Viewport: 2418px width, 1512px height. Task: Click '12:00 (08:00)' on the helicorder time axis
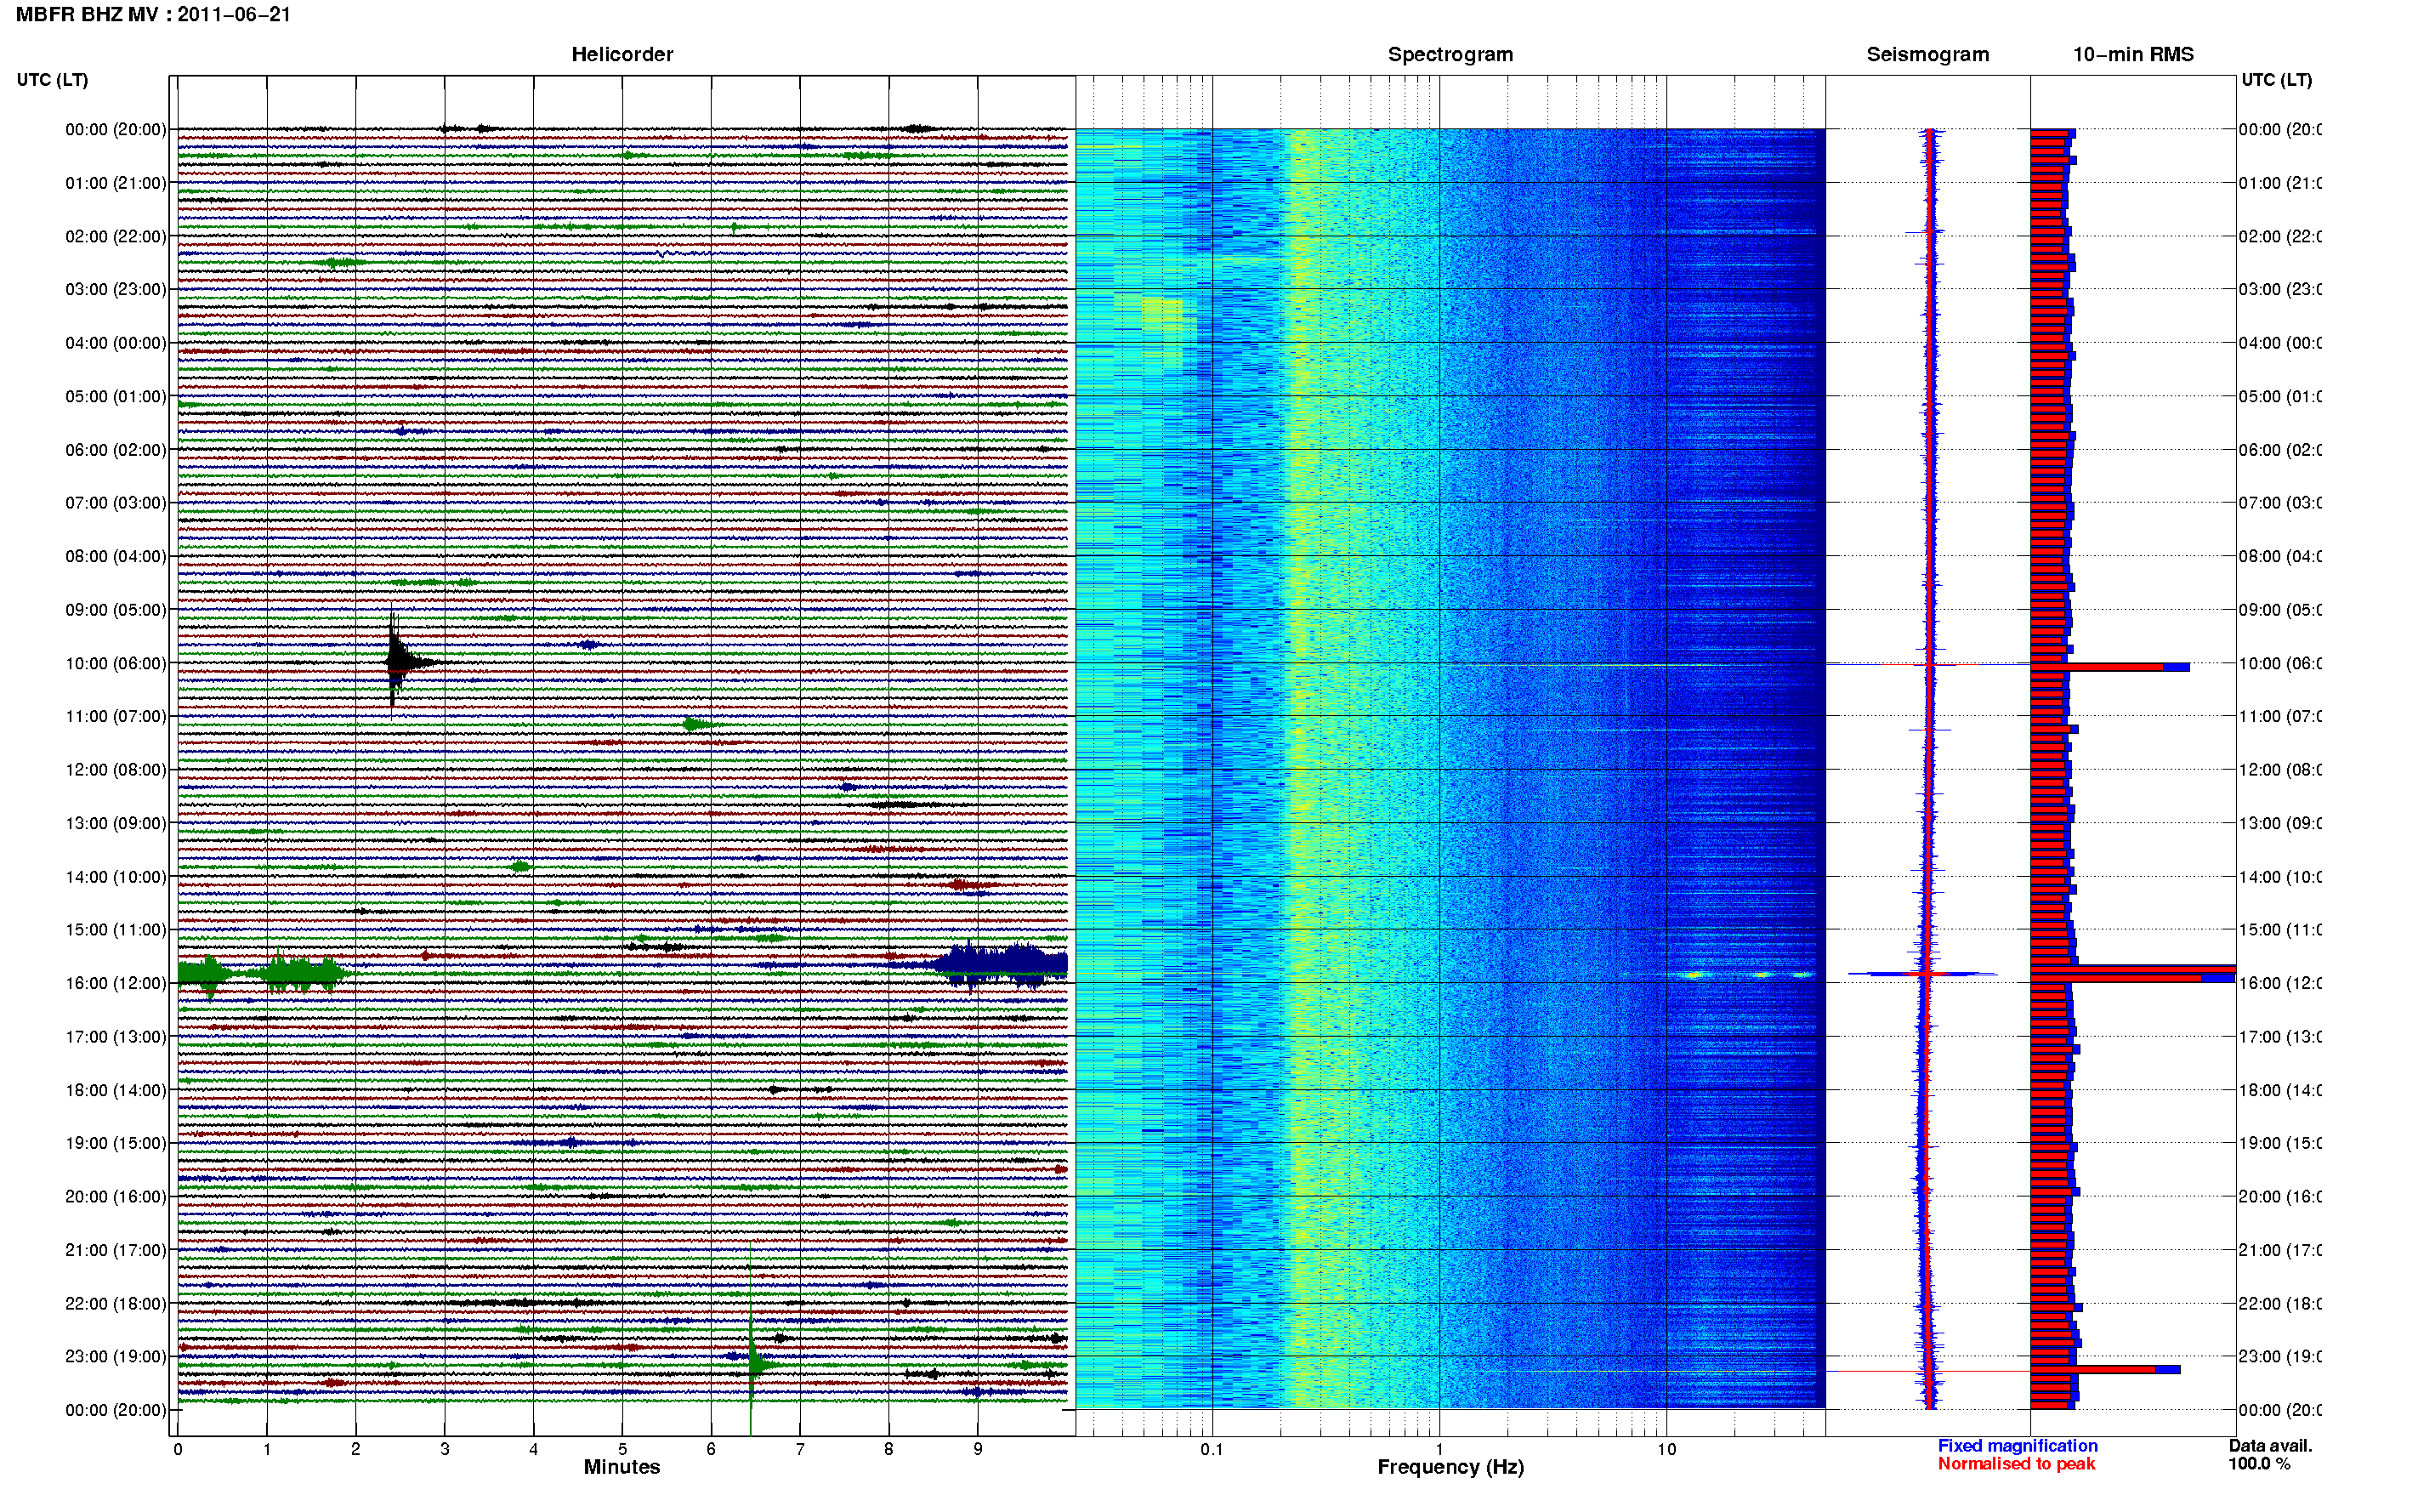[x=116, y=770]
